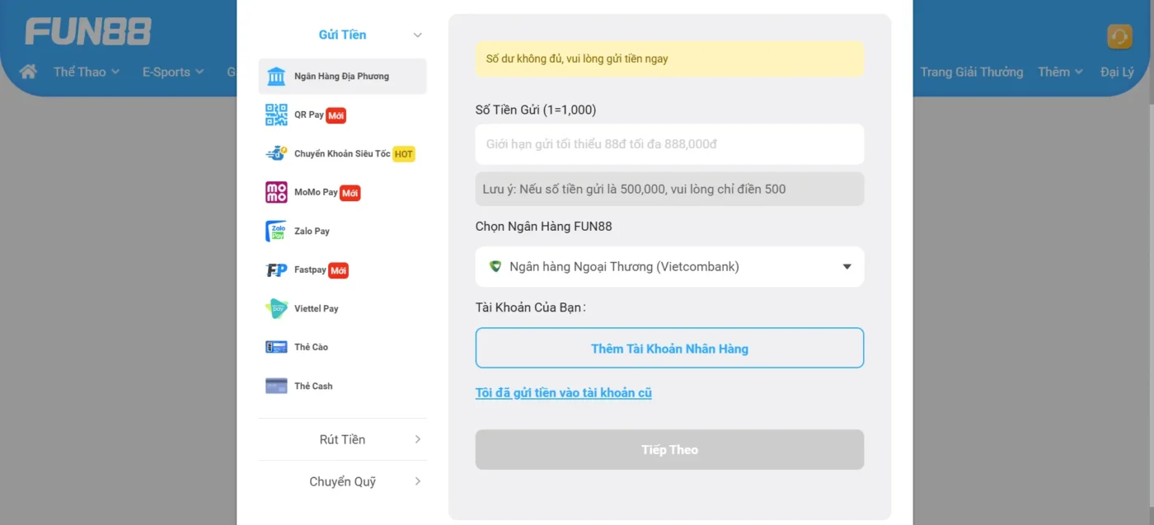Choose the Thẻ Cào card icon
The width and height of the screenshot is (1154, 525).
pos(276,347)
